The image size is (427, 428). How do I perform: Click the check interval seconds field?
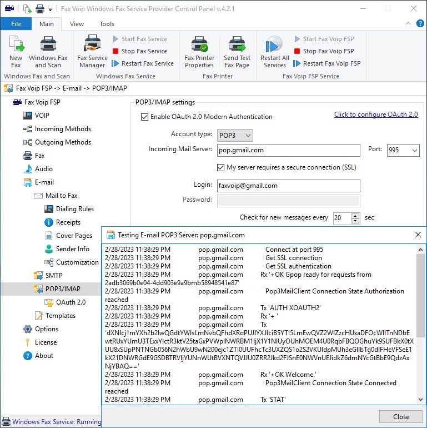pos(342,218)
